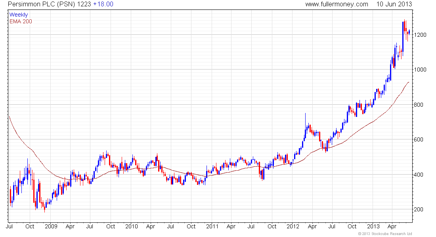Click the Weekly timeframe label
This screenshot has height=237, width=436.
click(x=19, y=15)
